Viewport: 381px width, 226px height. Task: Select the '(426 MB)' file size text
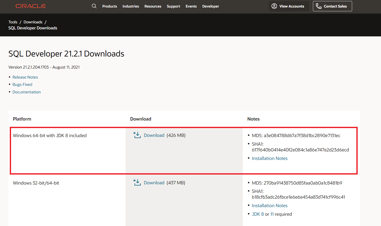176,135
